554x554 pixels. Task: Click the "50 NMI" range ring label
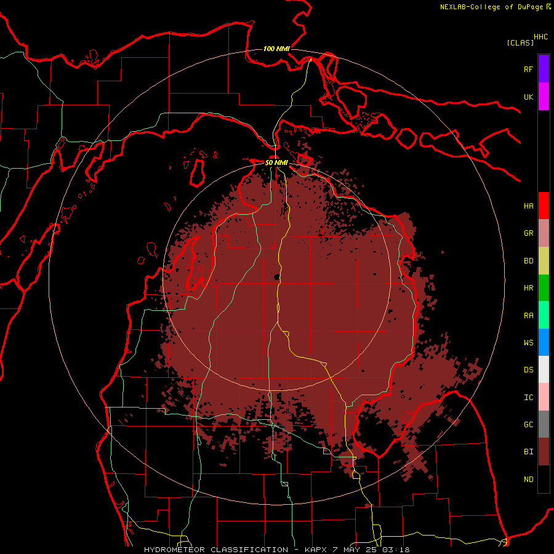click(x=276, y=163)
